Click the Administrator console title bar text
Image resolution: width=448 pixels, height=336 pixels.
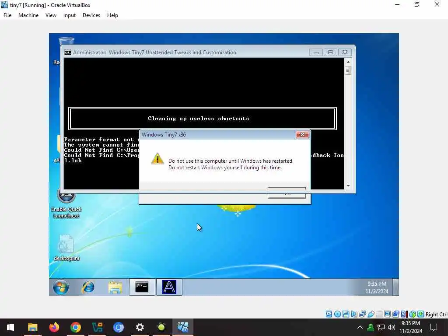(x=154, y=52)
